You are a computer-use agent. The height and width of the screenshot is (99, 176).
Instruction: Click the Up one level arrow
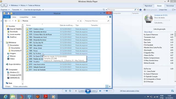pos(16,21)
